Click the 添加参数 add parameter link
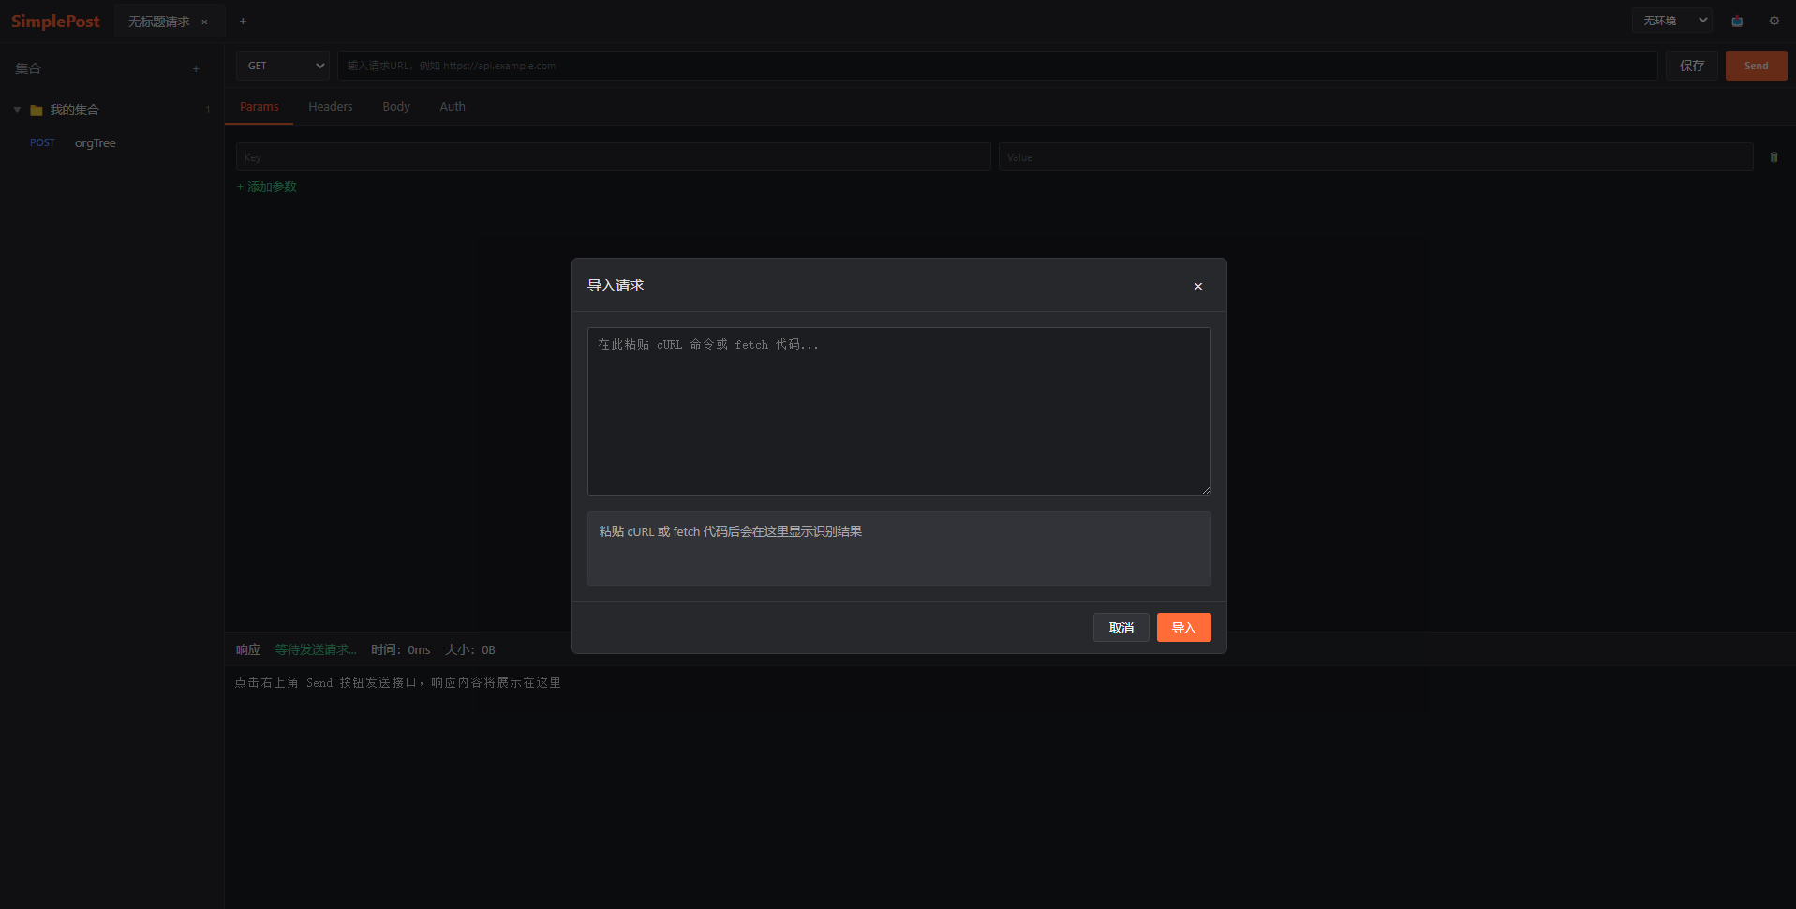 (x=267, y=186)
